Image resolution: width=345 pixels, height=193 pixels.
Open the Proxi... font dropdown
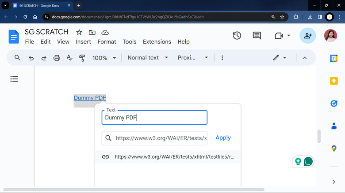[193, 58]
